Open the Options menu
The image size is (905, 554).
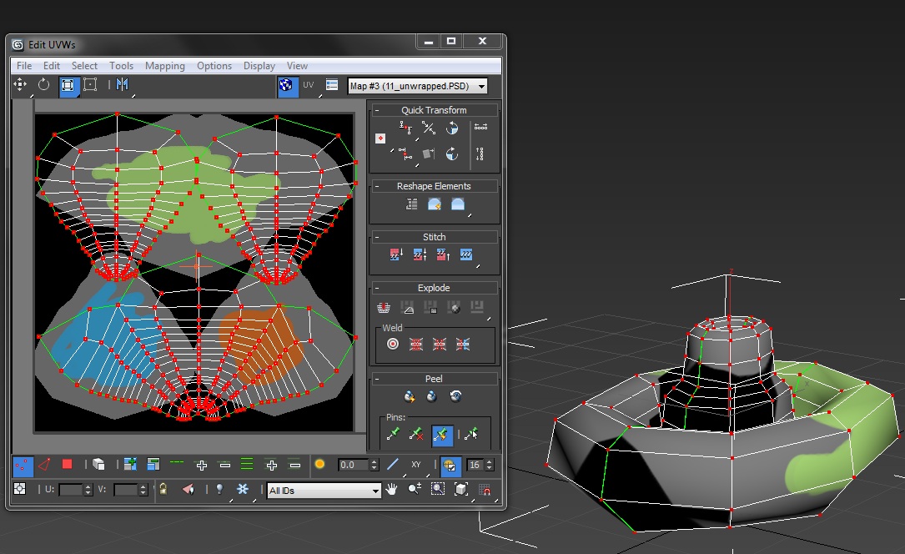214,66
